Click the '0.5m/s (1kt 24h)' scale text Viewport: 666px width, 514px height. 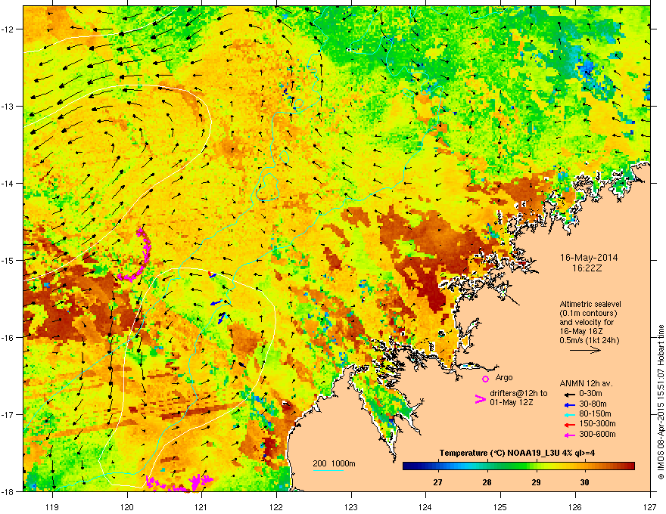pyautogui.click(x=589, y=340)
